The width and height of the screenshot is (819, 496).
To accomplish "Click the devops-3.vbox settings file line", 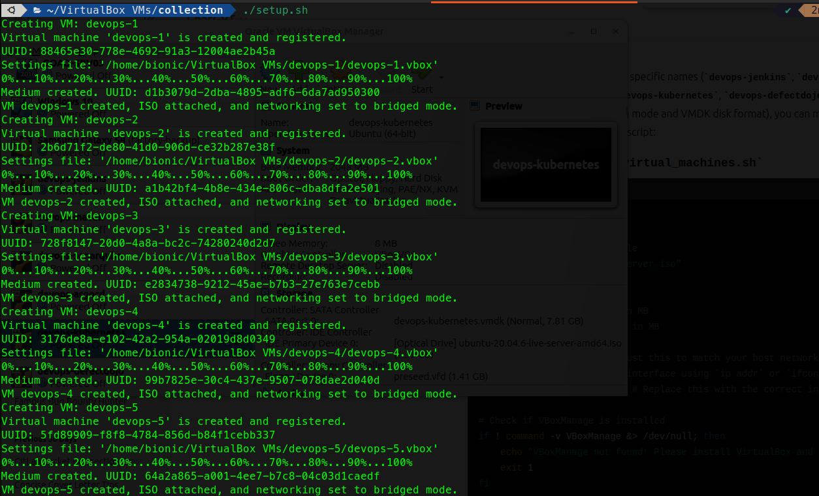I will point(220,257).
